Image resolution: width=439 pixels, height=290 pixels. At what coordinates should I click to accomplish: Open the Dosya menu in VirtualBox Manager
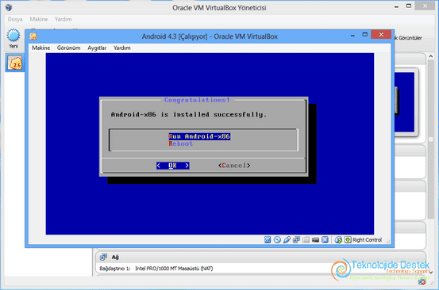coord(15,19)
